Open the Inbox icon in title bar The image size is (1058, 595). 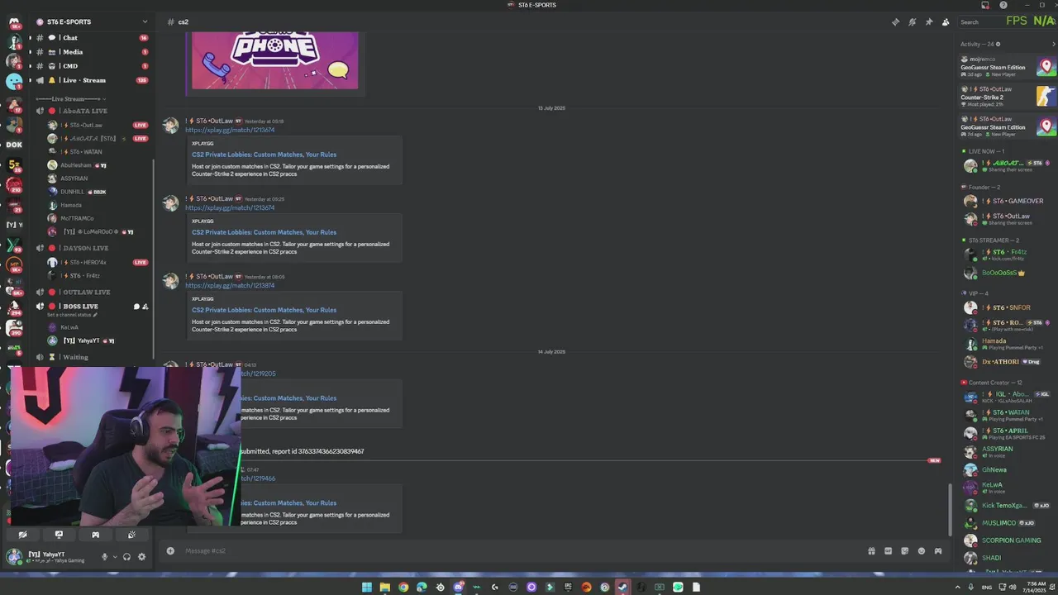pyautogui.click(x=985, y=5)
